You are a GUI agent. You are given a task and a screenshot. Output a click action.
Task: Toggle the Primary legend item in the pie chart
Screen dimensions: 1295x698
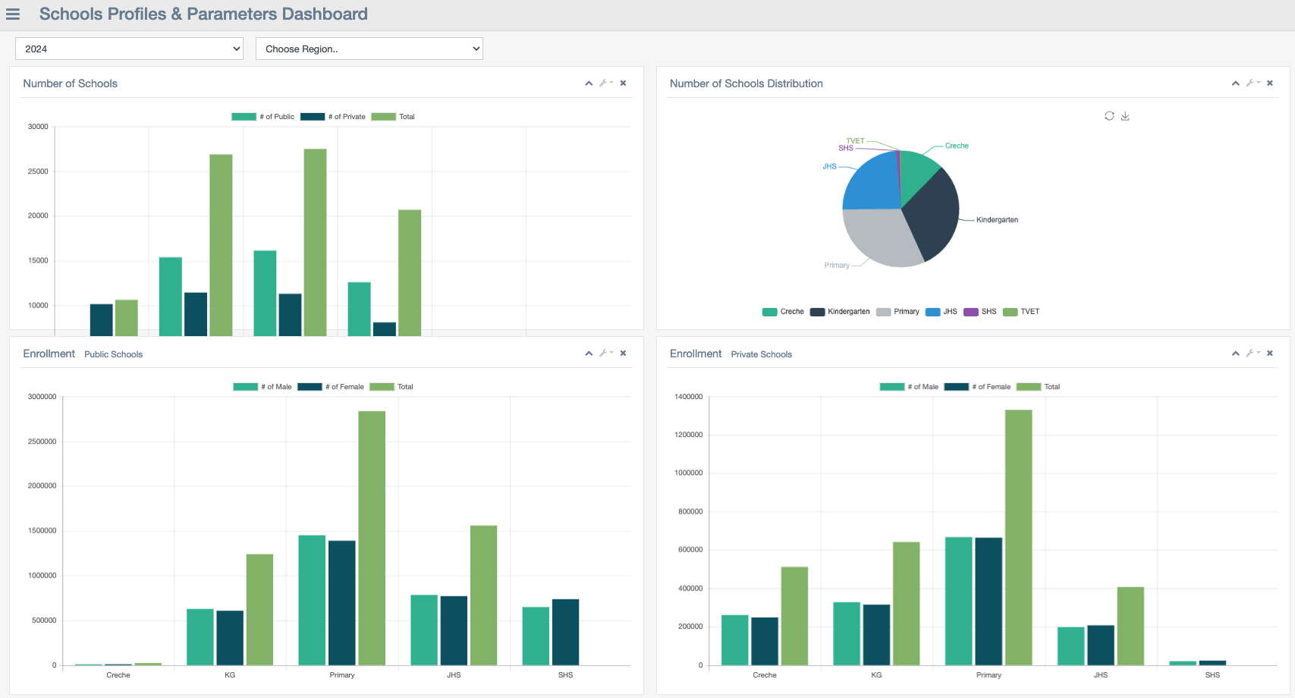click(898, 311)
